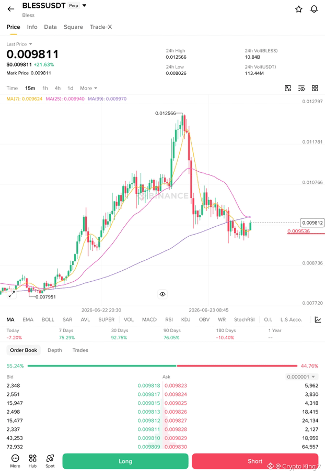Enable the O.I. sub-indicator

(268, 319)
